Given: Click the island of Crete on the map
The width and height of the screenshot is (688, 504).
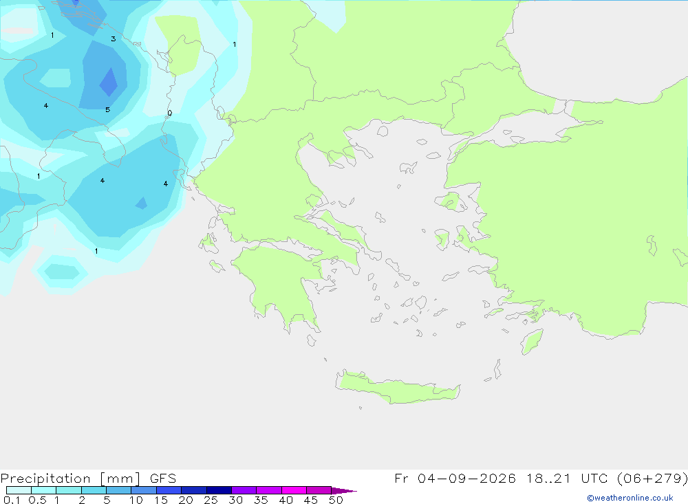Looking at the screenshot, I should [397, 388].
